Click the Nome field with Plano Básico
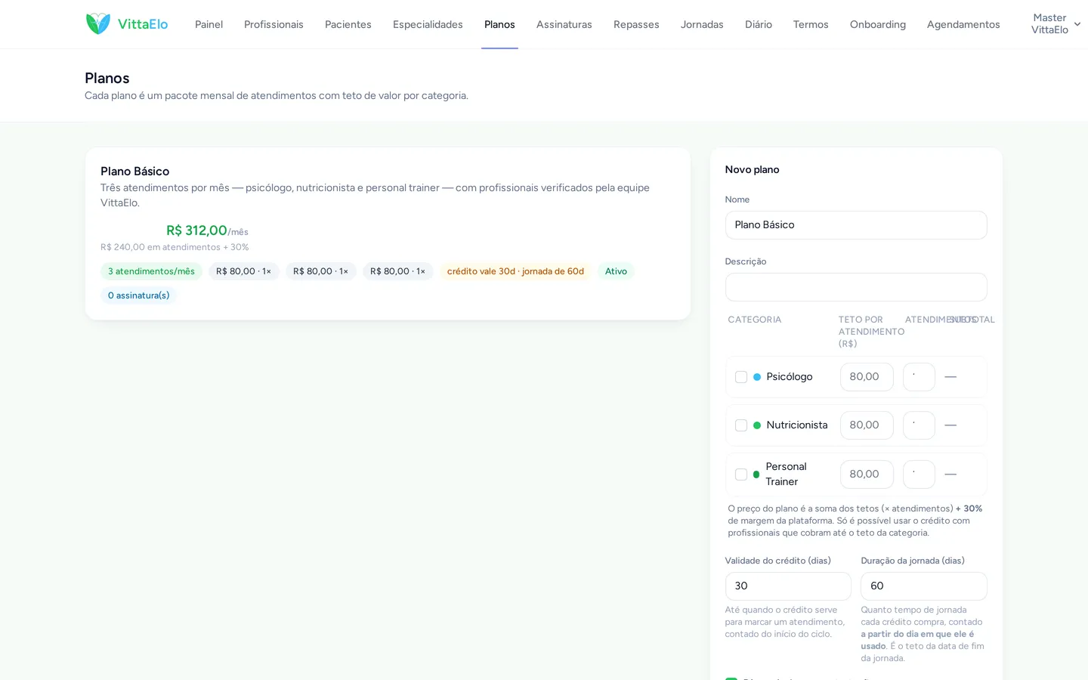This screenshot has width=1088, height=680. [856, 225]
